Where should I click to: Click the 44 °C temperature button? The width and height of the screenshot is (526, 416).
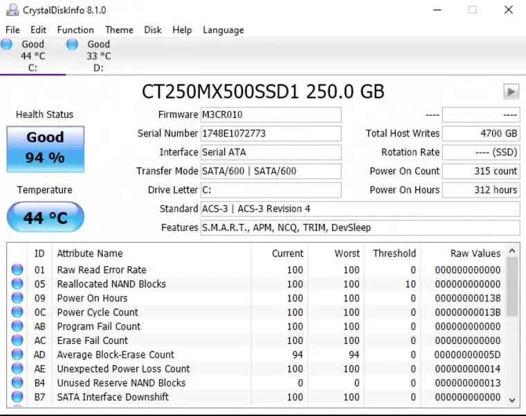pos(45,217)
